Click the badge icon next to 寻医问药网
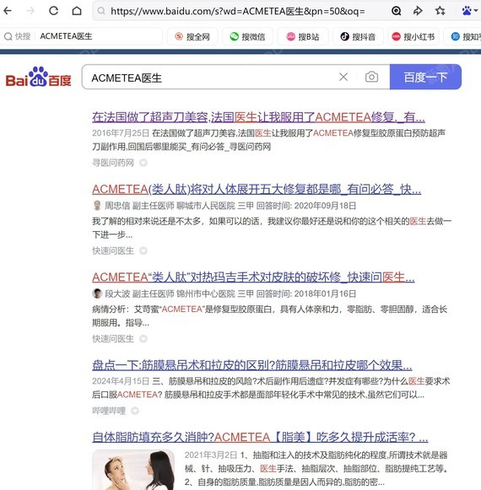 click(x=143, y=163)
